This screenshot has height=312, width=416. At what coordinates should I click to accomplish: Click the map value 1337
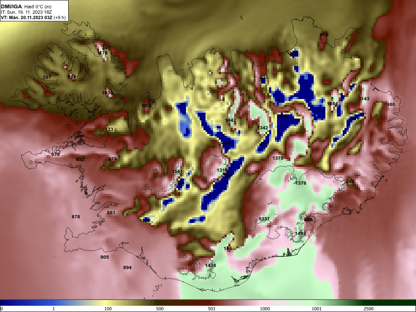tap(264, 219)
